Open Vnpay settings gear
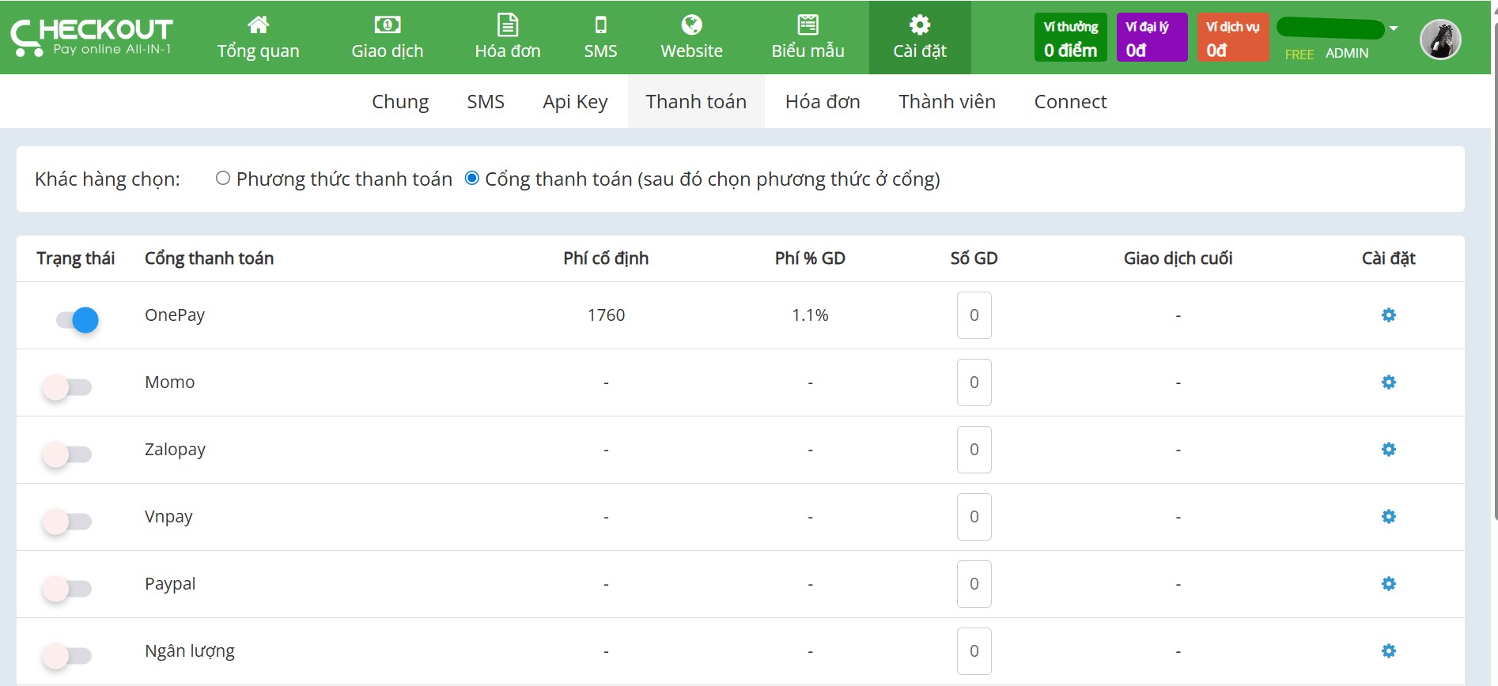This screenshot has width=1498, height=686. (1388, 517)
